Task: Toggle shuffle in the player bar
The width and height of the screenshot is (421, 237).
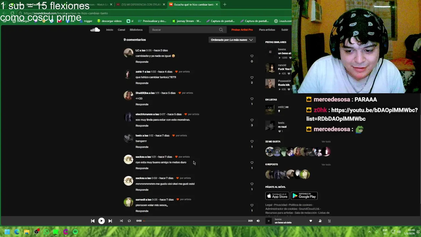Action: coord(121,221)
